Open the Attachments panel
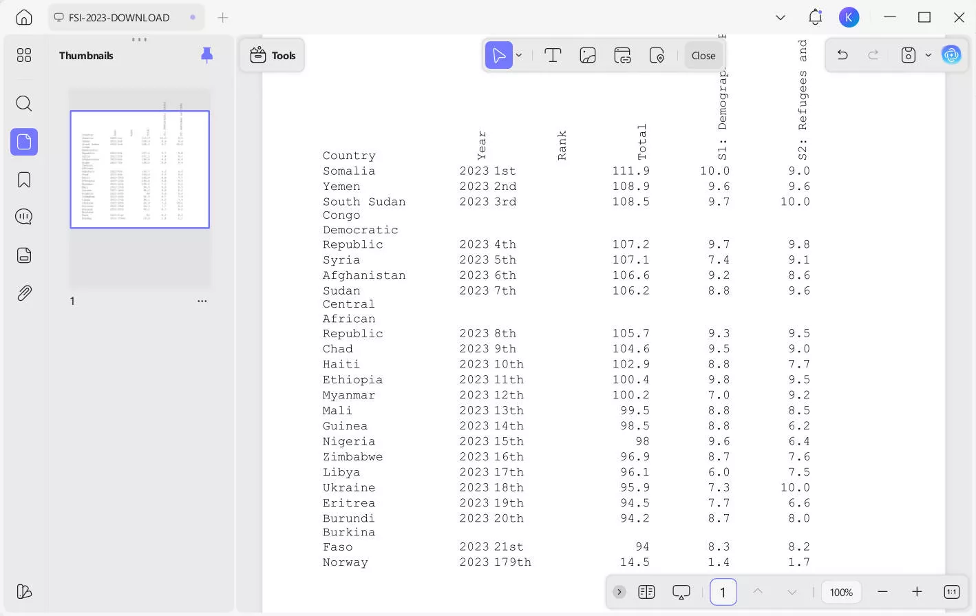This screenshot has width=976, height=616. (23, 293)
